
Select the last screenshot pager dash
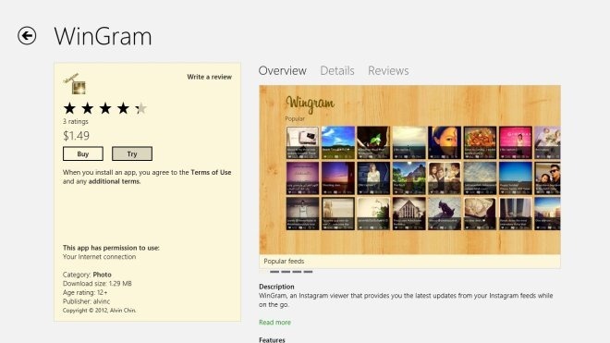[x=308, y=272]
